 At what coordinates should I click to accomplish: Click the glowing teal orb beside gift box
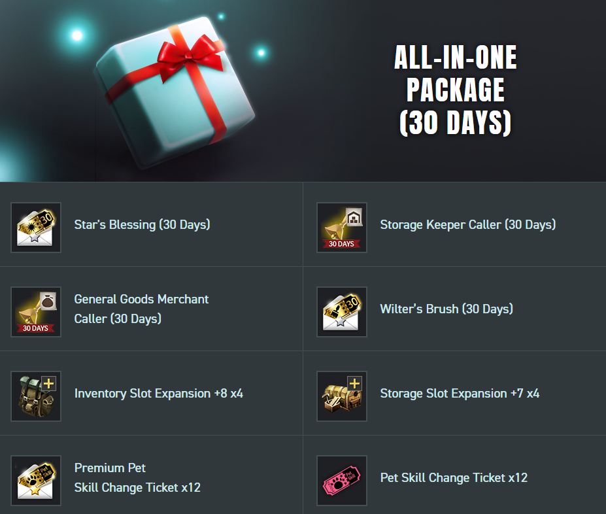(77, 35)
